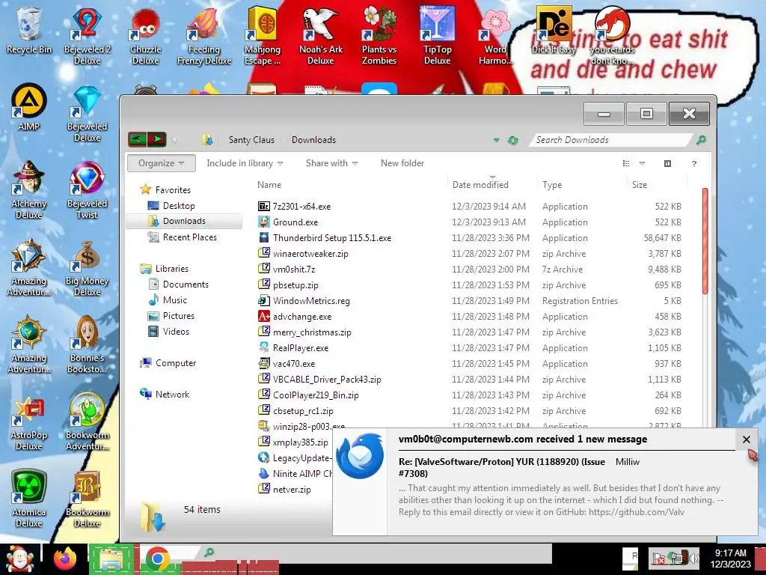The height and width of the screenshot is (575, 766).
Task: Open Music library in sidebar
Action: (x=175, y=300)
